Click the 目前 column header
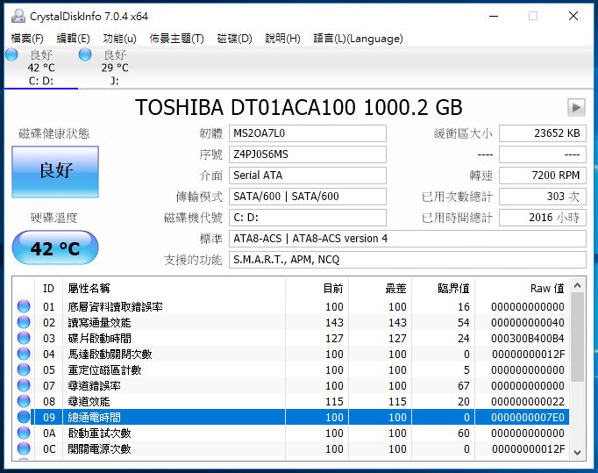Viewport: 598px width, 473px height. point(317,288)
